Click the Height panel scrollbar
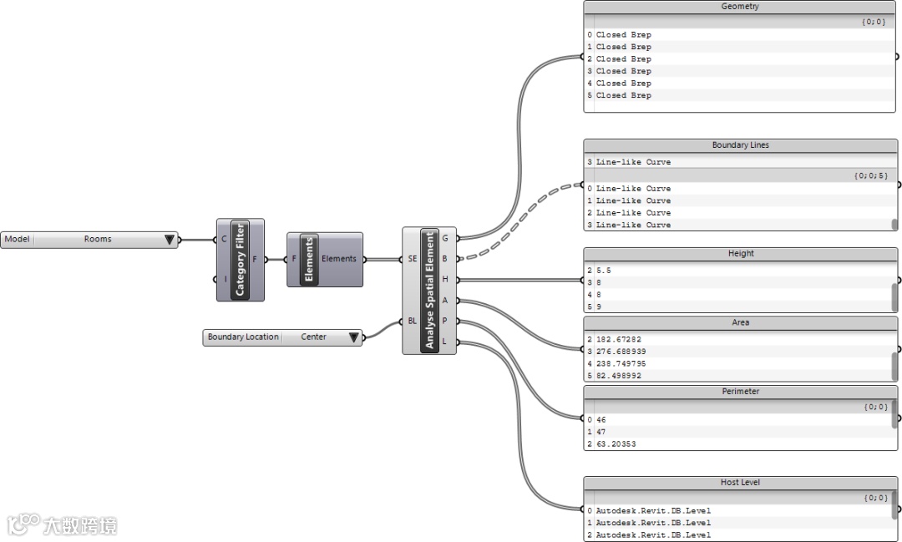 click(894, 297)
